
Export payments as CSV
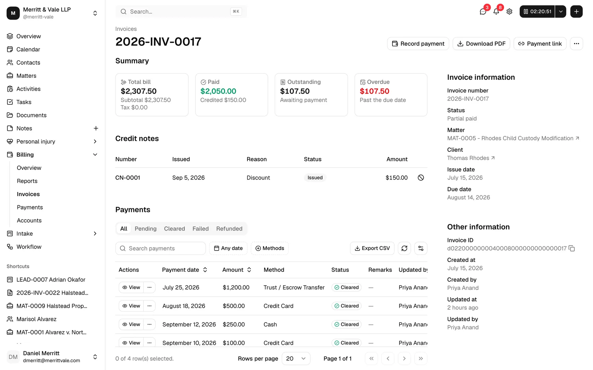click(372, 248)
